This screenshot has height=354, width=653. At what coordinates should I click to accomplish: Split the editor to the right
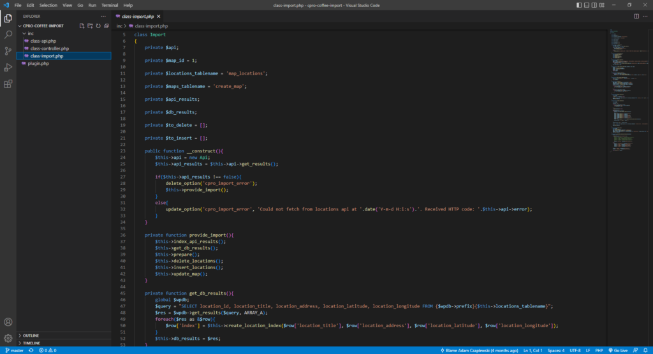point(636,16)
